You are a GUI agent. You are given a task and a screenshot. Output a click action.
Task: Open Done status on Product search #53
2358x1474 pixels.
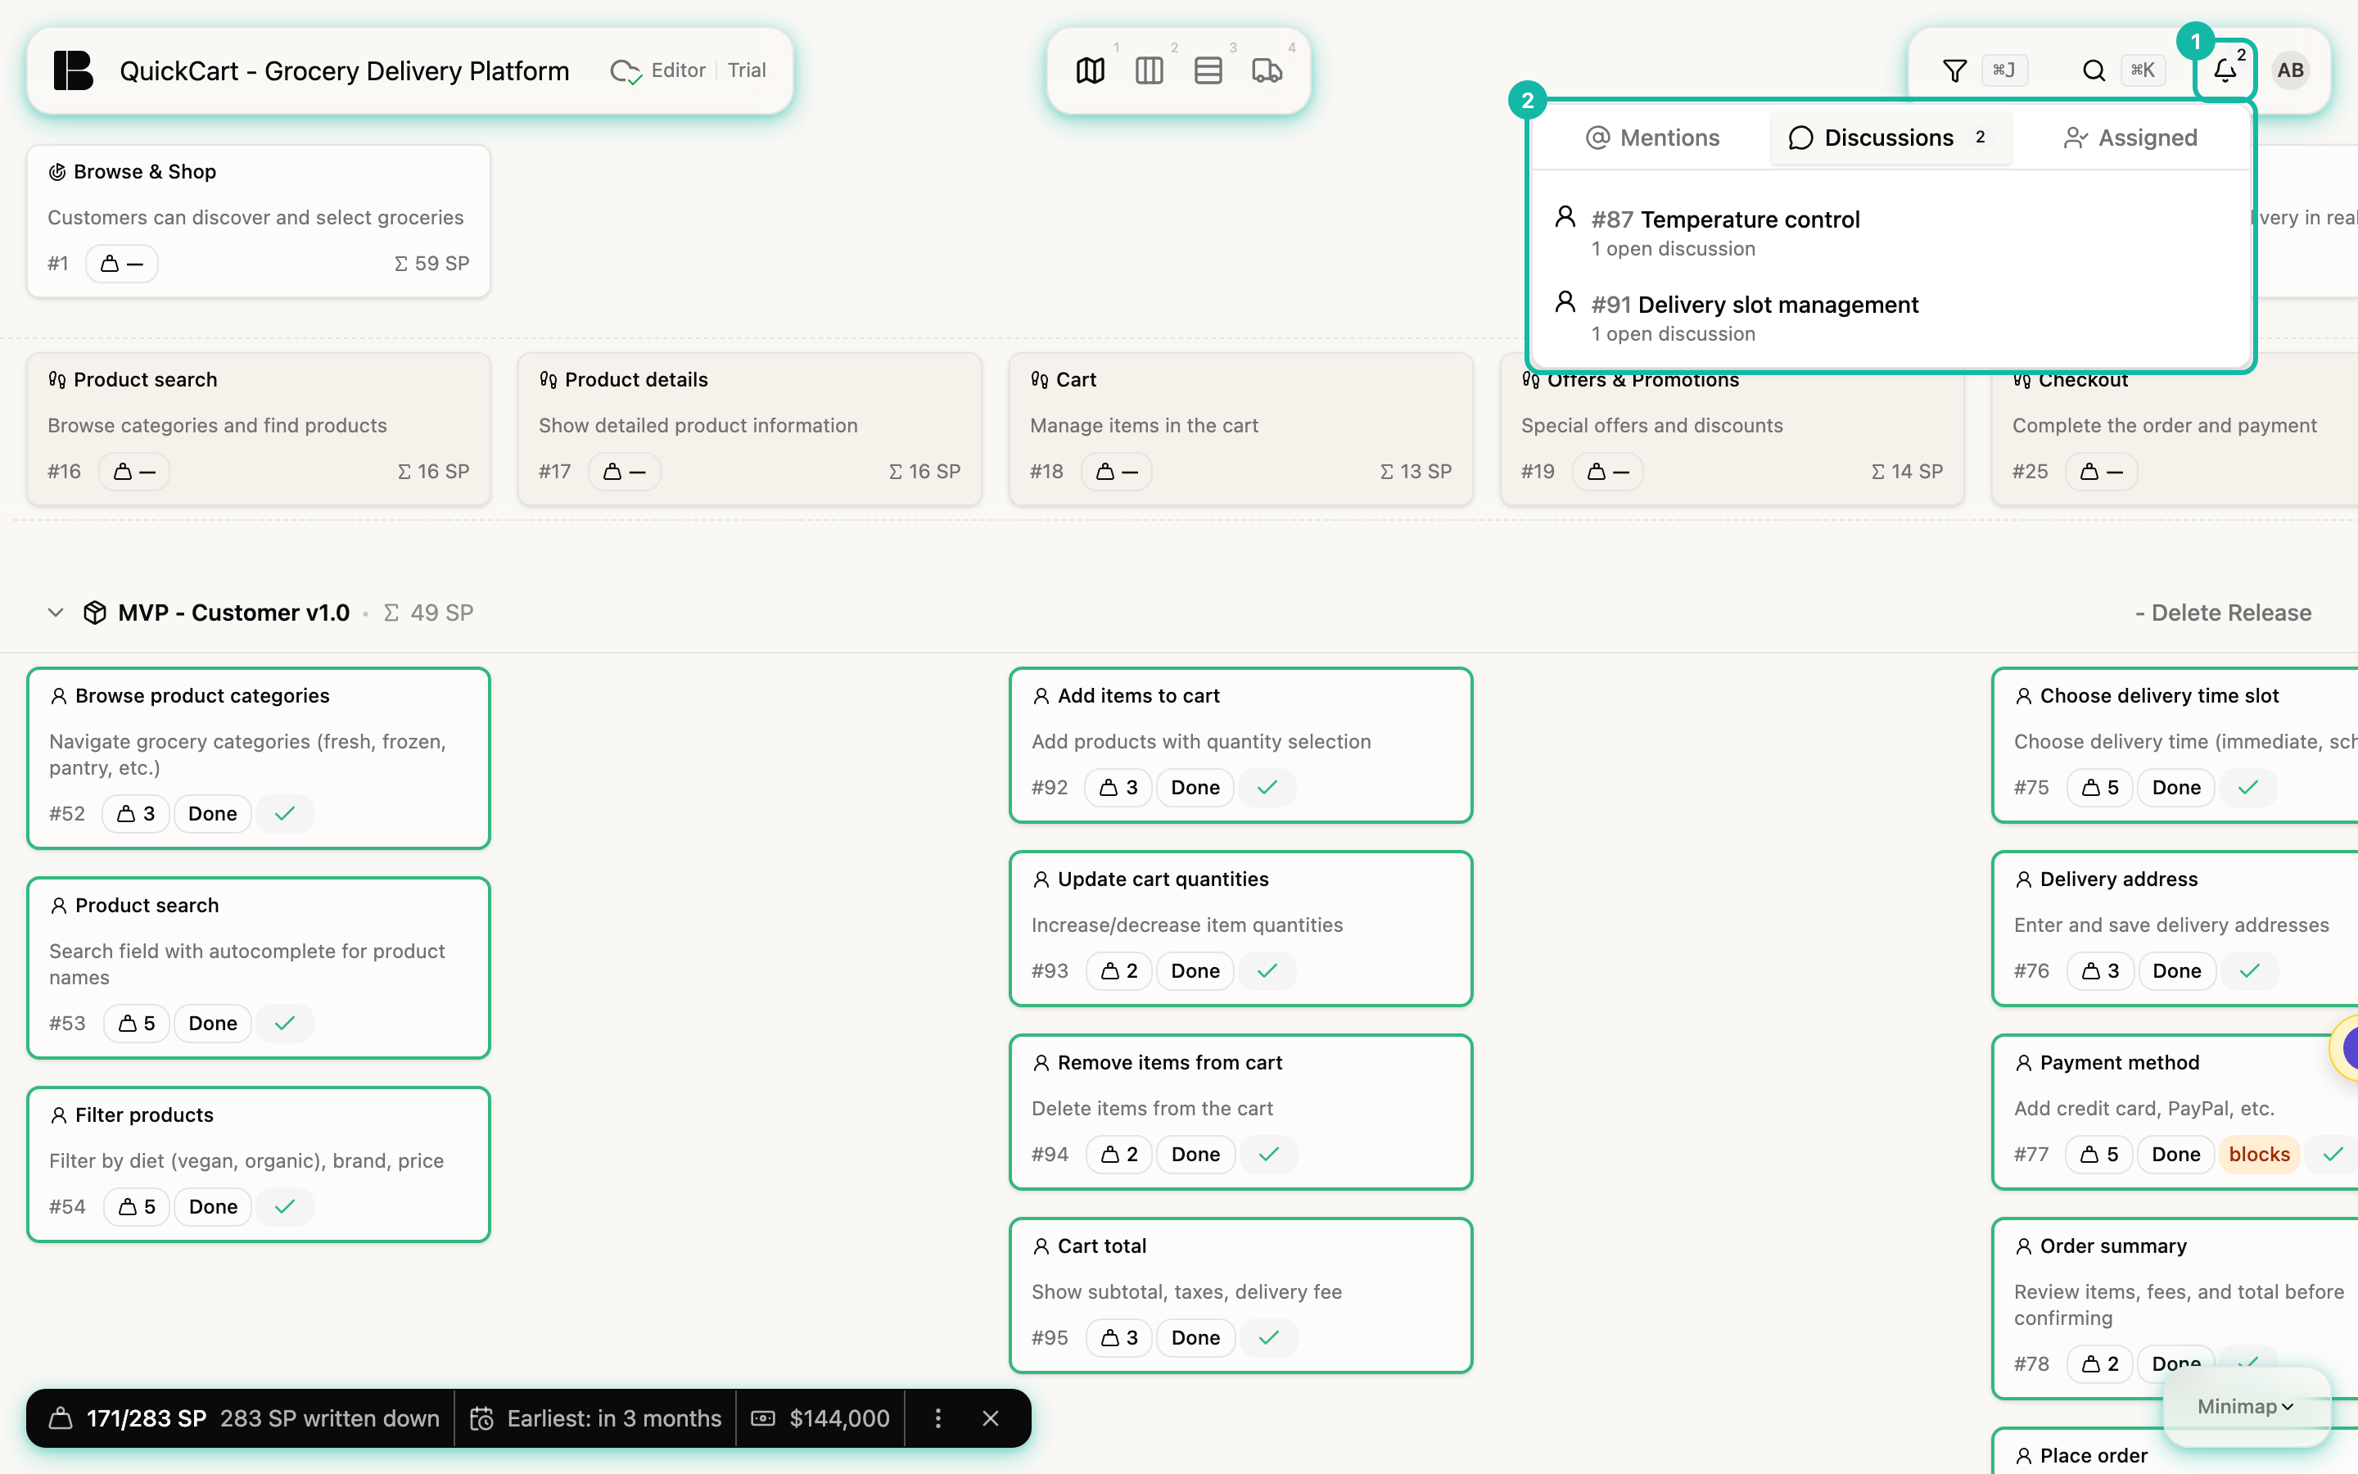pyautogui.click(x=212, y=1024)
